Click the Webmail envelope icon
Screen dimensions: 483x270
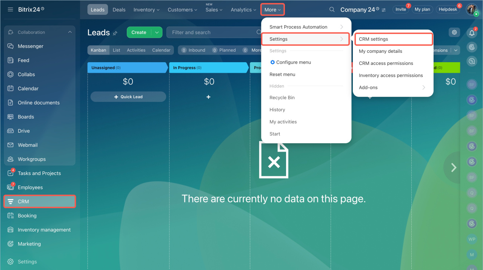(x=11, y=145)
